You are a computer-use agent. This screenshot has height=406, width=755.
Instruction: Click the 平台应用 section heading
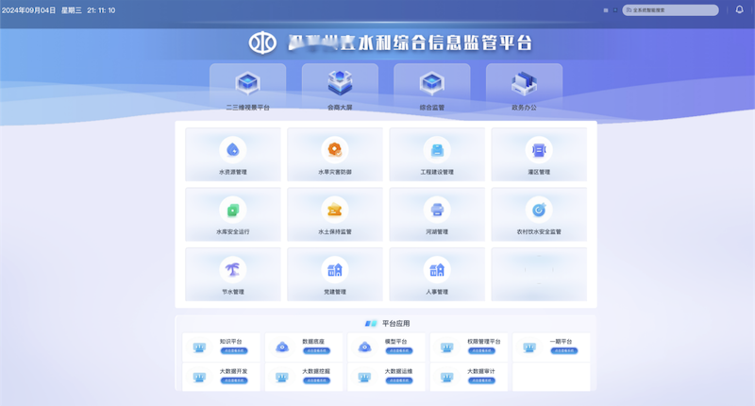coord(395,323)
